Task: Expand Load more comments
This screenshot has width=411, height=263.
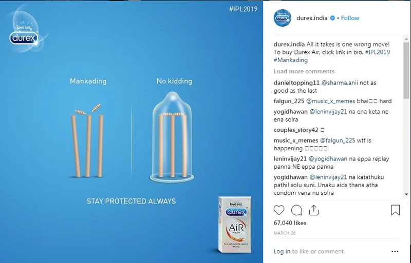Action: [x=304, y=71]
